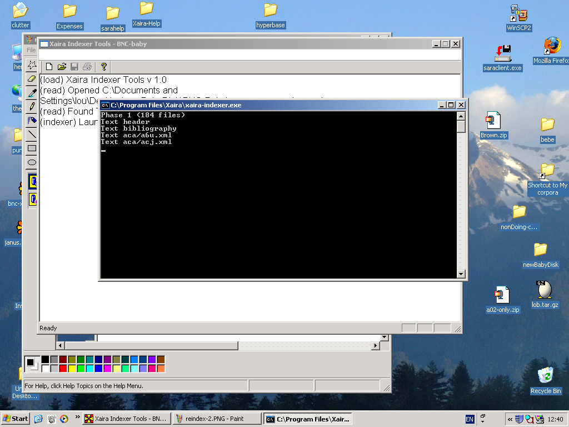Select the sarahelp desktop folder
This screenshot has width=569, height=427.
click(112, 19)
